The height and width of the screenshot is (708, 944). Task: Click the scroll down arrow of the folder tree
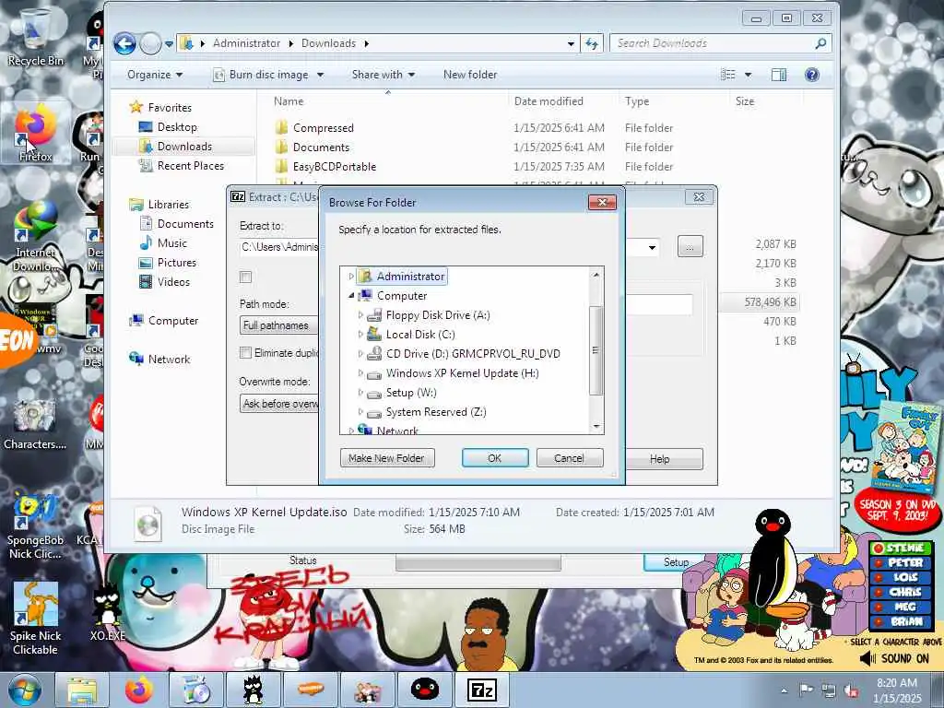tap(596, 426)
